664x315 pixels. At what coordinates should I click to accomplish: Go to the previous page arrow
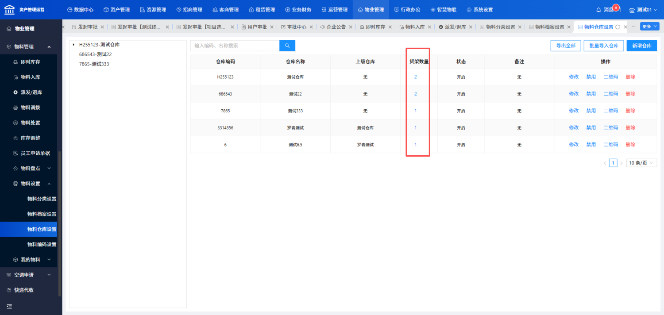(605, 163)
